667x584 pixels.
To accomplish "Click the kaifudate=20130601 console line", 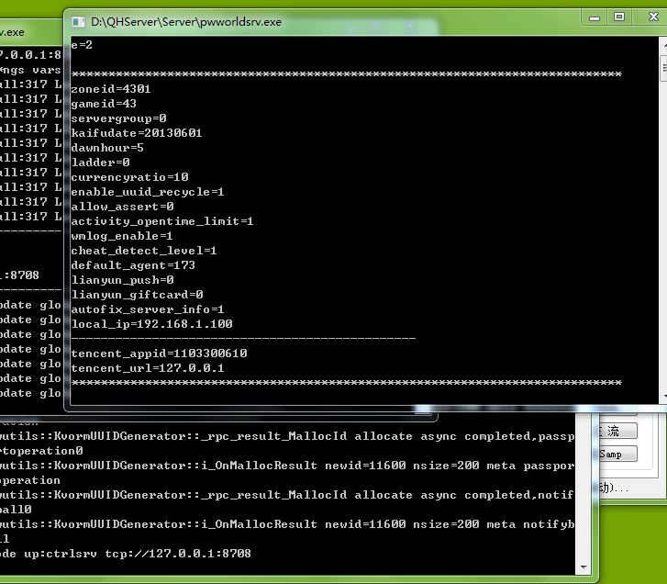I will [137, 133].
